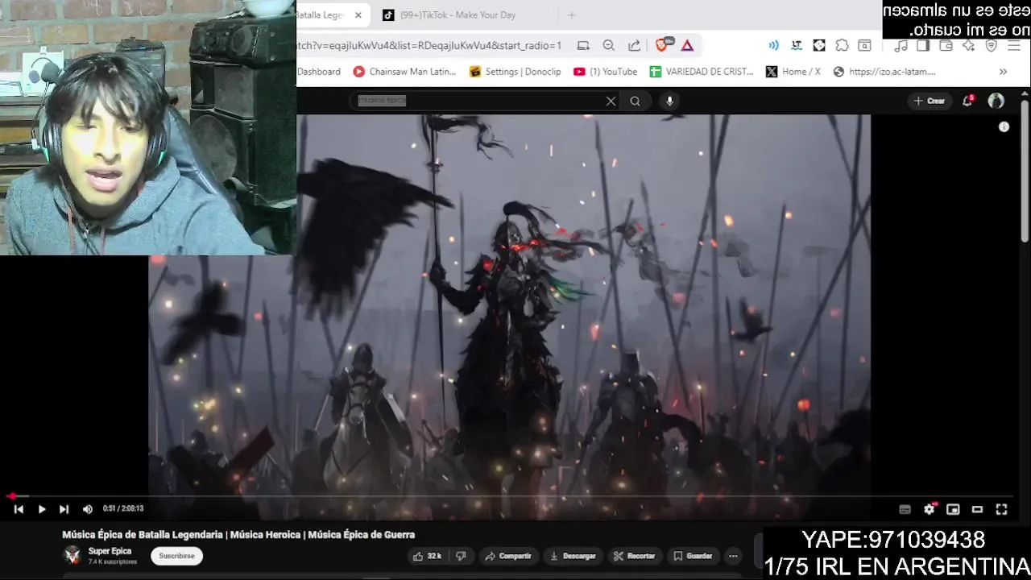The height and width of the screenshot is (580, 1031).
Task: Click the blue tab audio indicator icon
Action: coord(773,46)
